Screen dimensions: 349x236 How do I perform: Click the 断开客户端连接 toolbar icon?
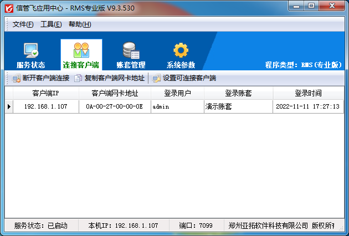pyautogui.click(x=17, y=78)
